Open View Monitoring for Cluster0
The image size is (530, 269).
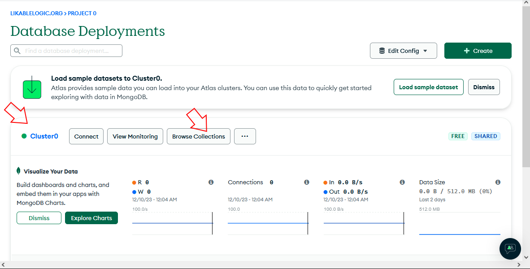(135, 136)
